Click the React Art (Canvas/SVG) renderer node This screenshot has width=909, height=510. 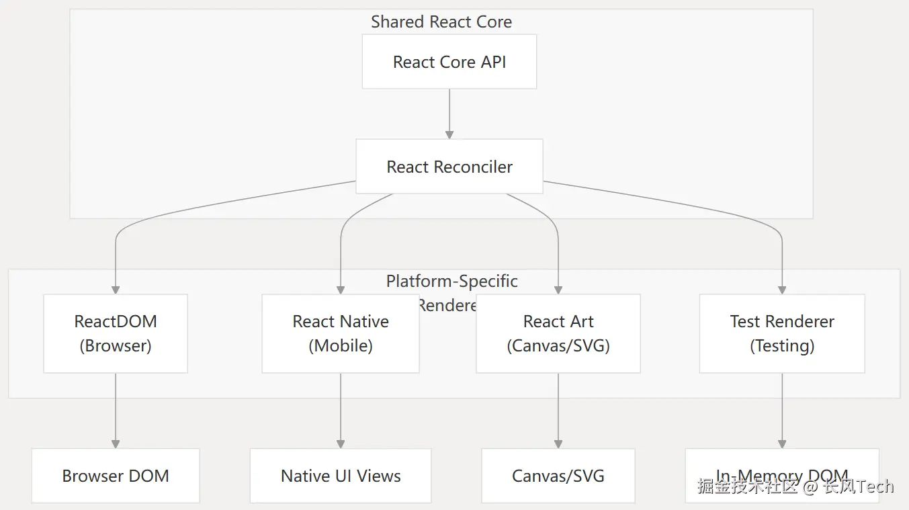pos(558,333)
